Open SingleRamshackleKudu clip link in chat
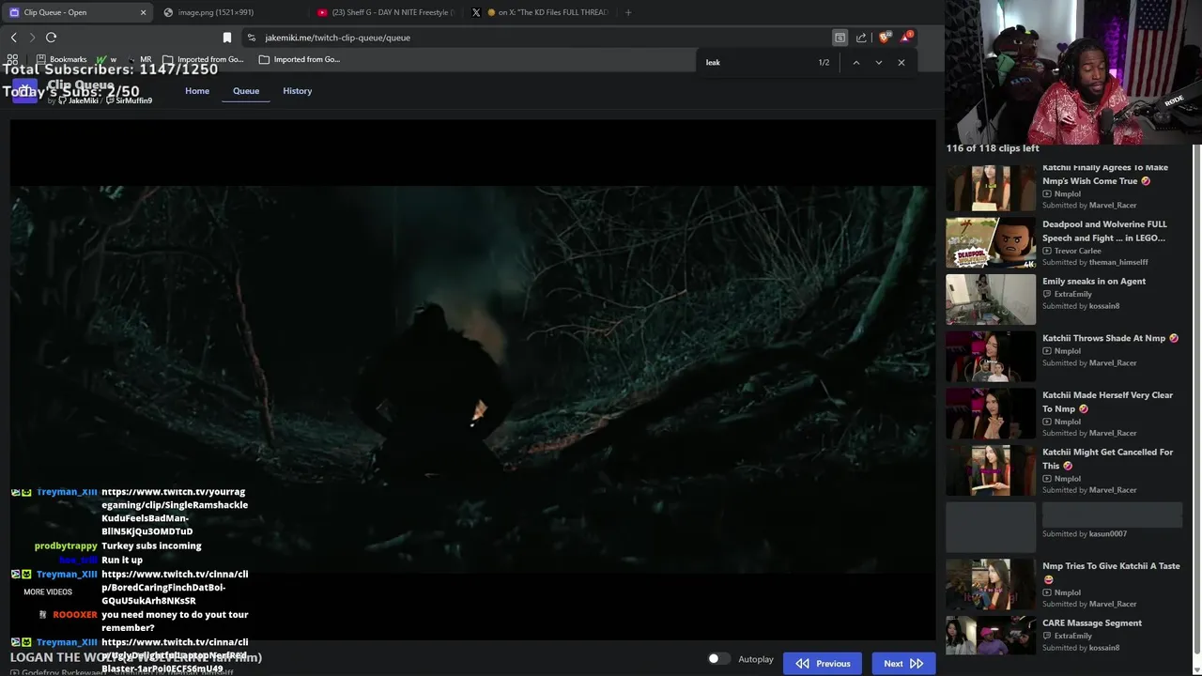Screen dimensions: 1202x676 (175, 512)
